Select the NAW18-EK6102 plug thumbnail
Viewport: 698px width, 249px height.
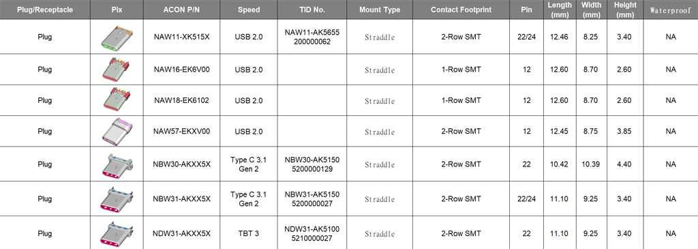click(x=117, y=100)
